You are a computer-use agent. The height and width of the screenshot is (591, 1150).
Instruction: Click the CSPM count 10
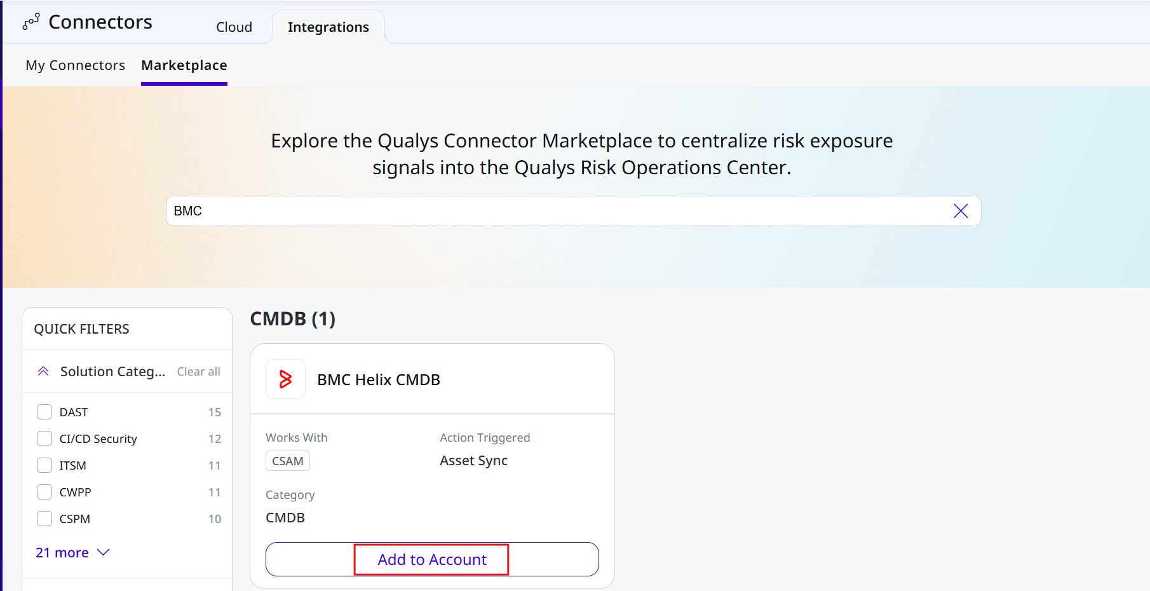(215, 519)
